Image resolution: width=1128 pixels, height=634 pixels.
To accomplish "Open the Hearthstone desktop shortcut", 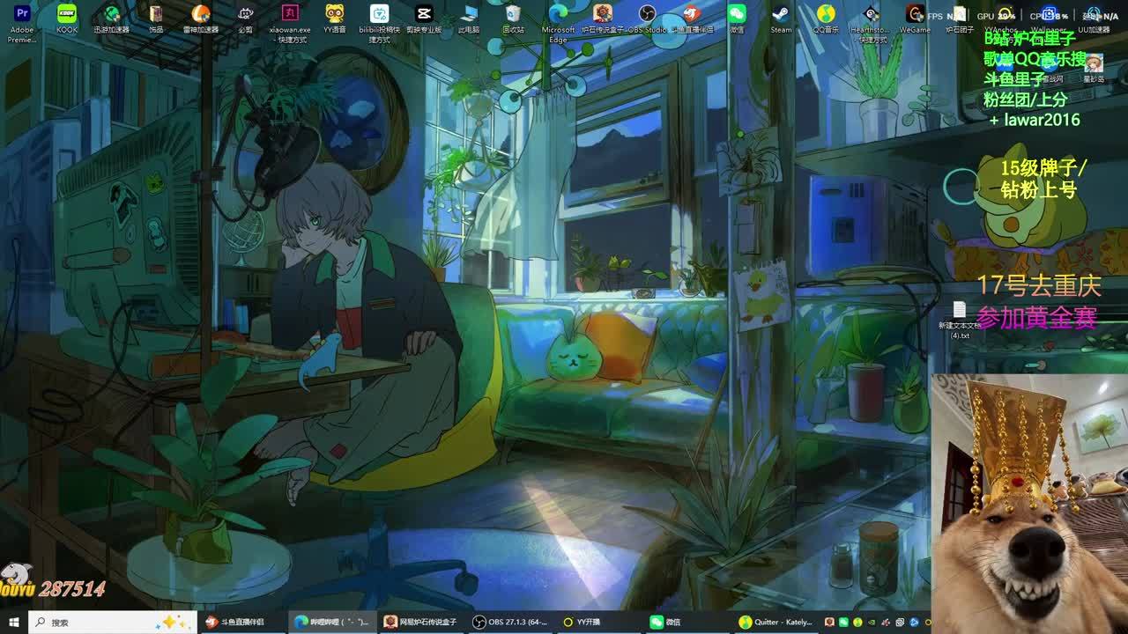I will click(871, 15).
